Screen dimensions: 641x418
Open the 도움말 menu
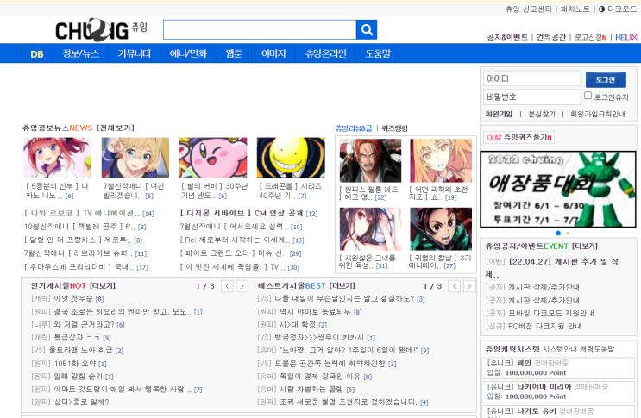(378, 53)
